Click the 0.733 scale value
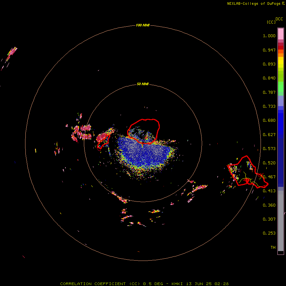286x286 pixels. pyautogui.click(x=269, y=106)
